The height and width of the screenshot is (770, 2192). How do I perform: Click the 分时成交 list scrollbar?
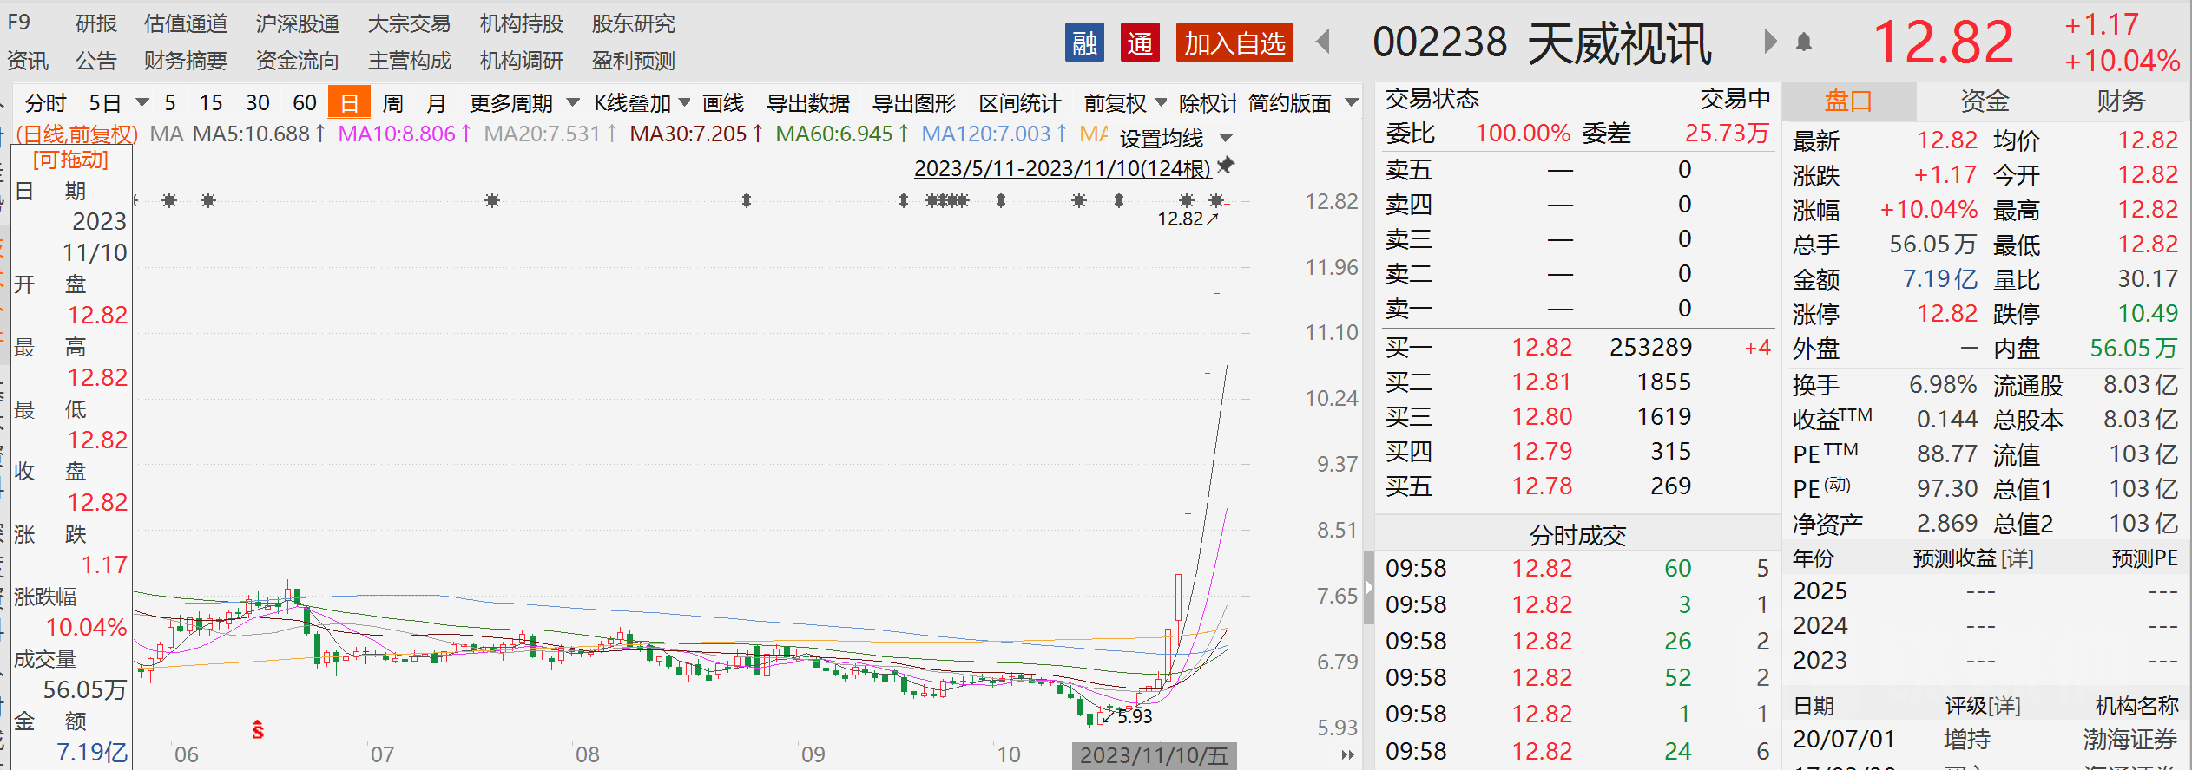tap(1368, 588)
